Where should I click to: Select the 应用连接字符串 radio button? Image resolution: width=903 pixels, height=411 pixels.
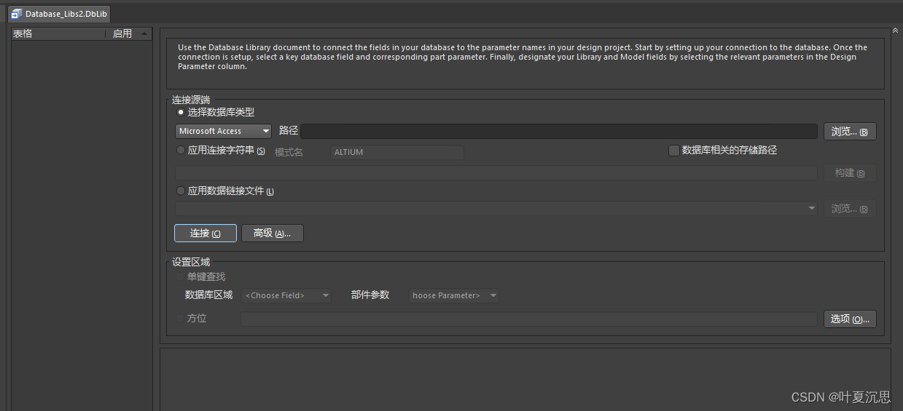click(x=181, y=151)
